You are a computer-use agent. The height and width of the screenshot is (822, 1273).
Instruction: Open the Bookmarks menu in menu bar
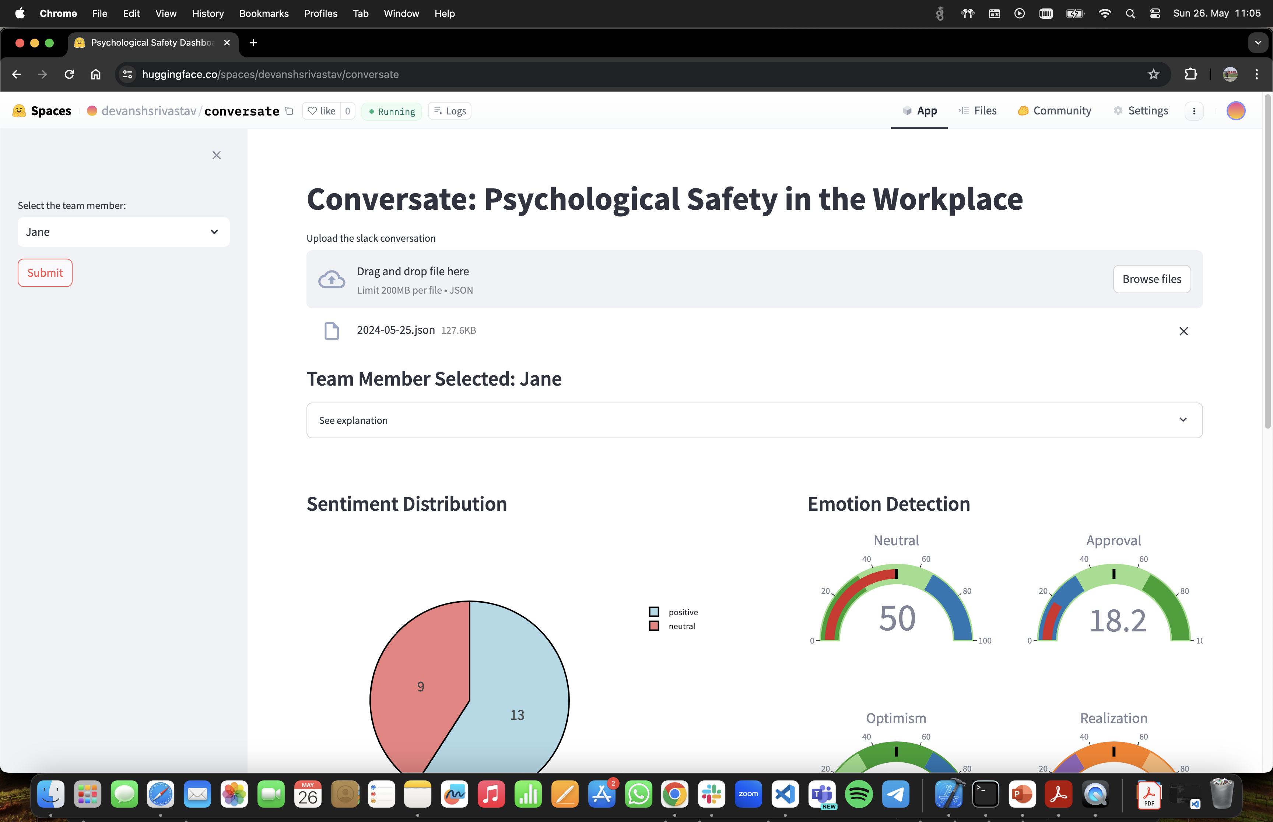tap(263, 13)
